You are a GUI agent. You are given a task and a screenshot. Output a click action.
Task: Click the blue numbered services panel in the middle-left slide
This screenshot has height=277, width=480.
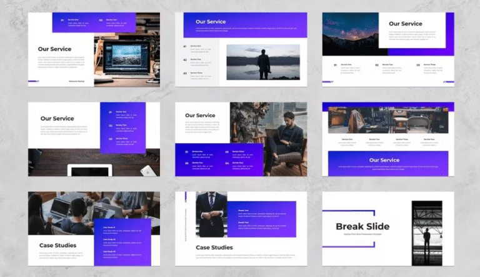122,126
